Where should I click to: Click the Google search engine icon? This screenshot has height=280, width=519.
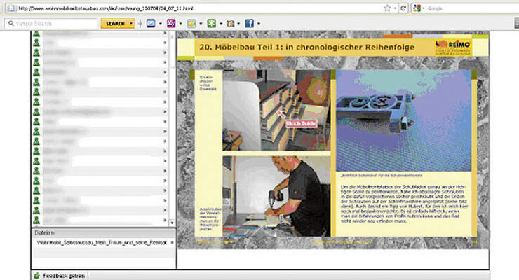(x=417, y=8)
